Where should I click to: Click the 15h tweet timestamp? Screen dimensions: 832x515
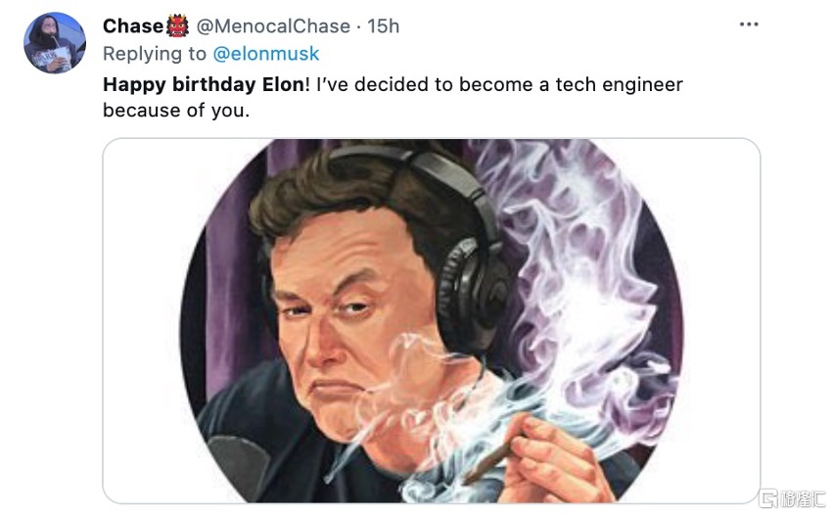[x=384, y=26]
